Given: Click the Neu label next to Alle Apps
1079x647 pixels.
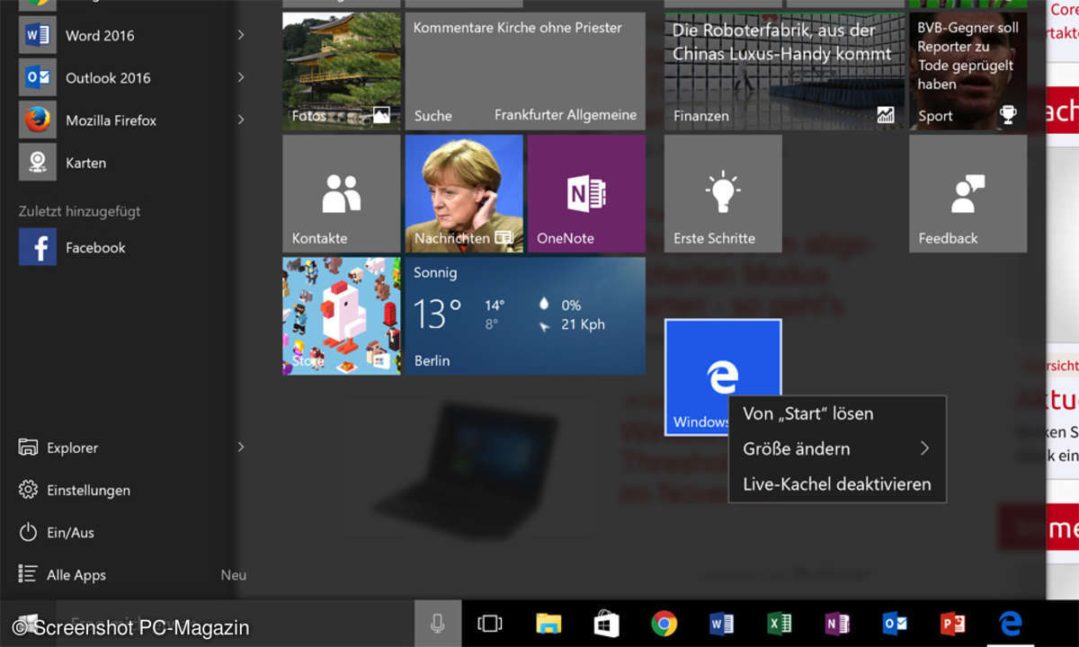Looking at the screenshot, I should pyautogui.click(x=233, y=575).
